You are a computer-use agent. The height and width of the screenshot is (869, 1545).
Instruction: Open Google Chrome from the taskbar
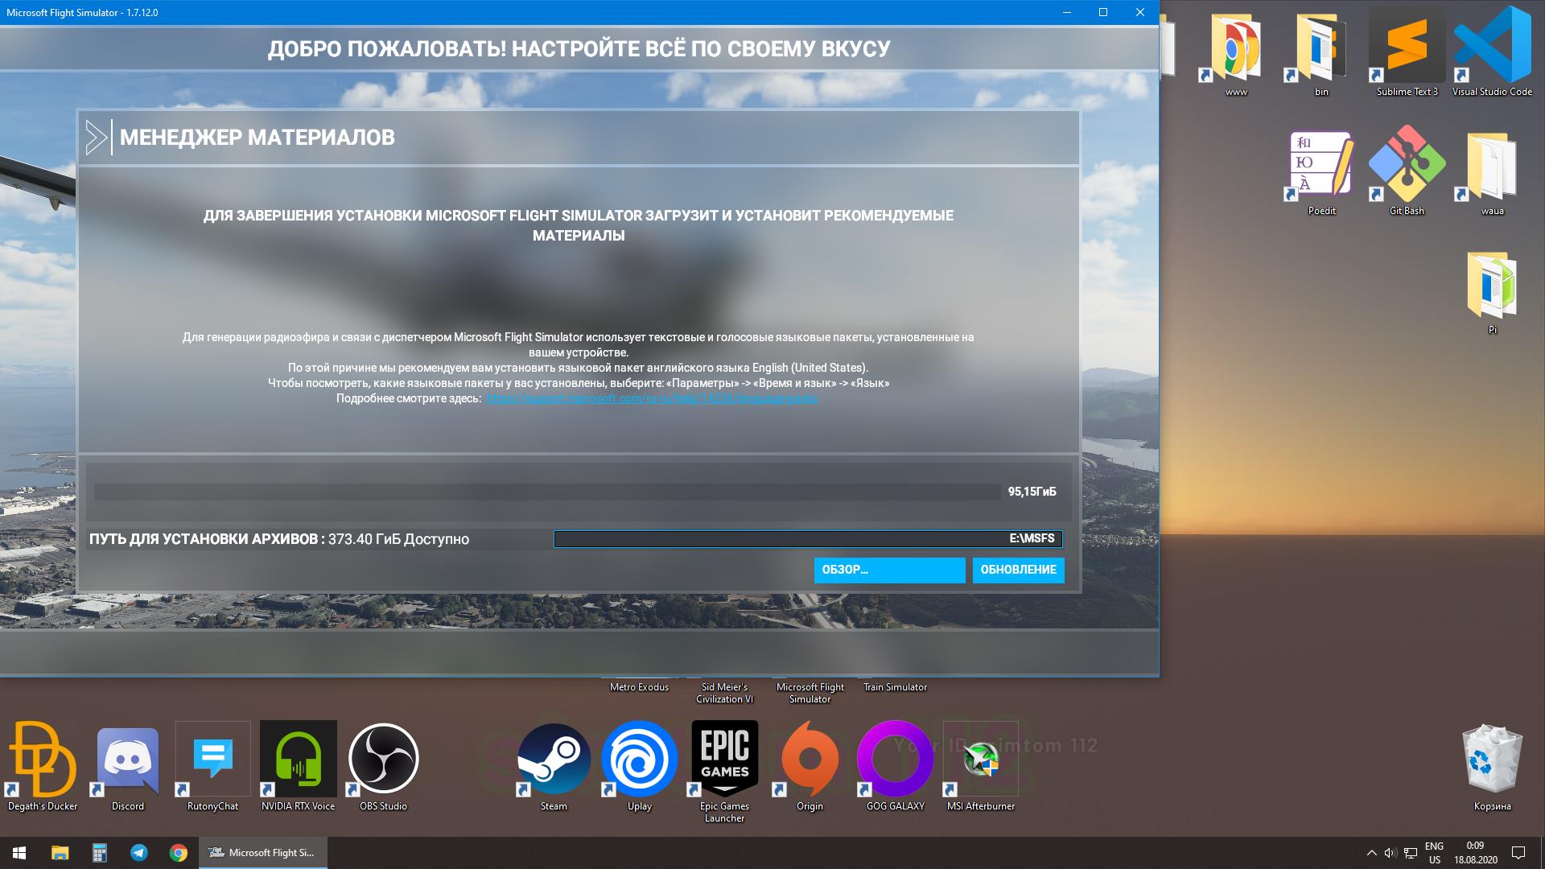pyautogui.click(x=179, y=853)
